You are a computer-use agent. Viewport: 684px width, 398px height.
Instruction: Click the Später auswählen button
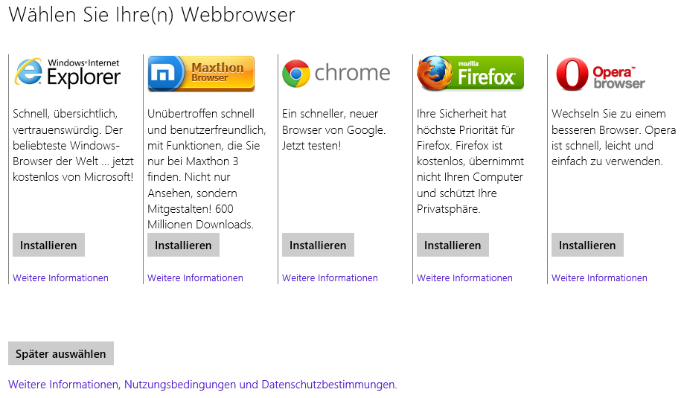(x=61, y=353)
